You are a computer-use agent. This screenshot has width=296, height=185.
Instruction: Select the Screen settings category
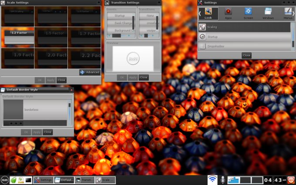pos(248,13)
